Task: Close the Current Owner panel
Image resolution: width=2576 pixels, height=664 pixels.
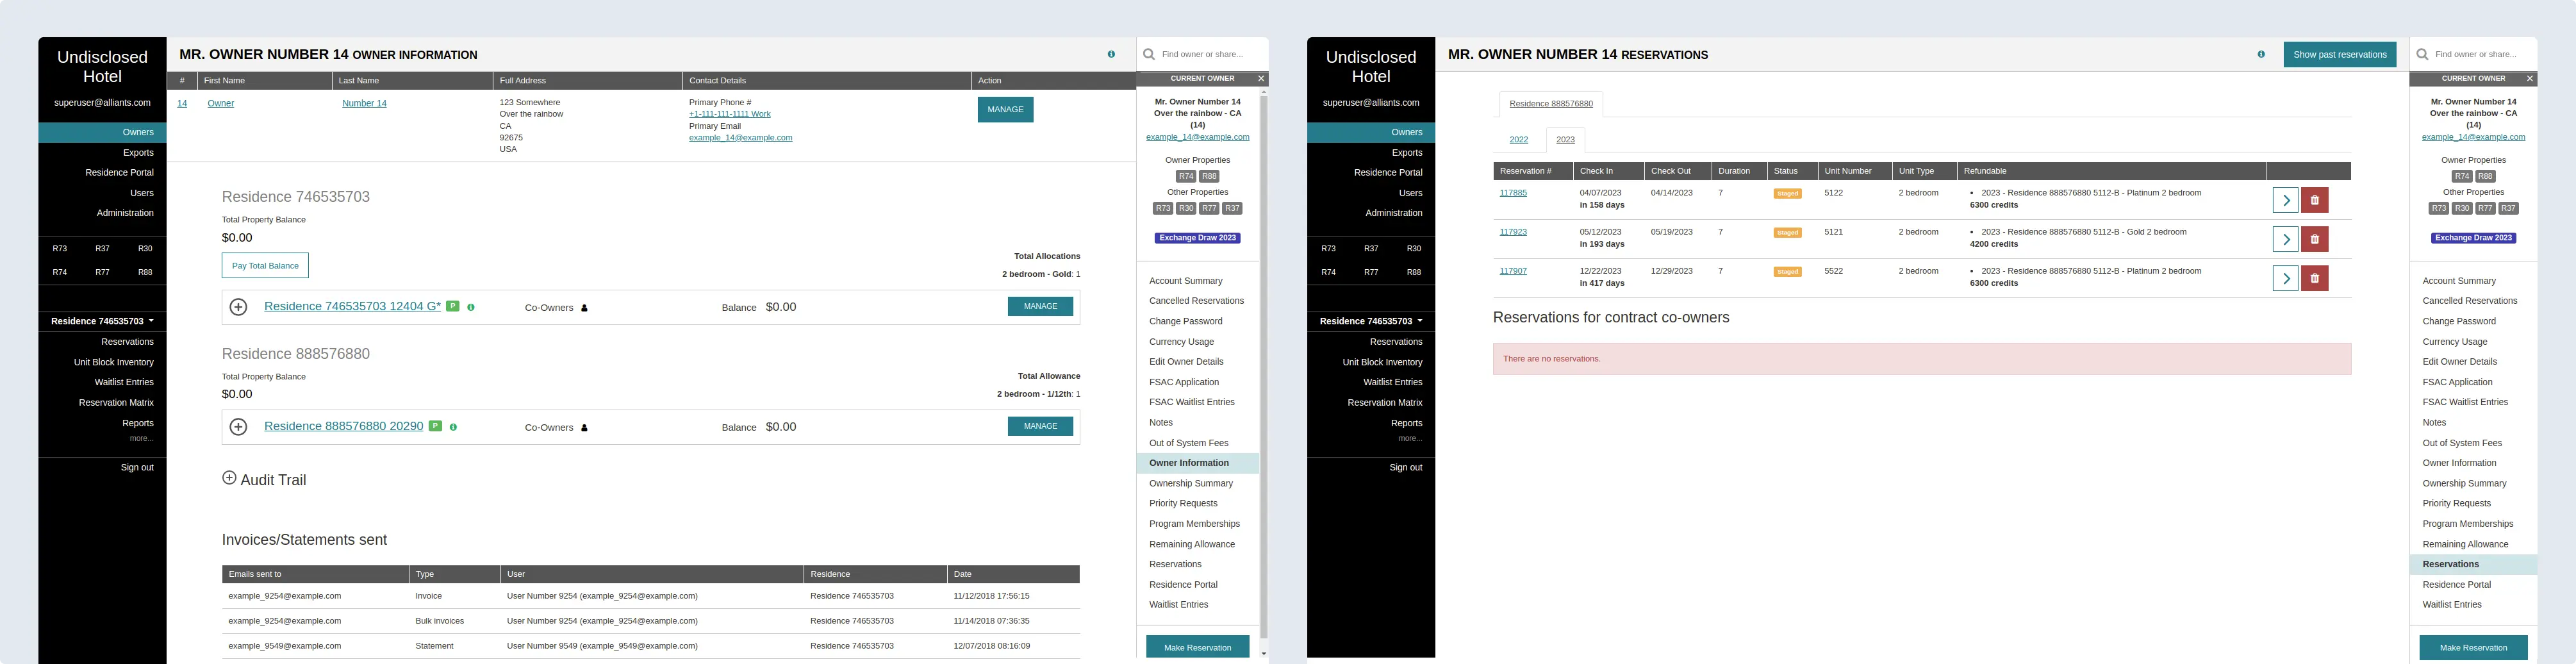Action: point(1260,78)
